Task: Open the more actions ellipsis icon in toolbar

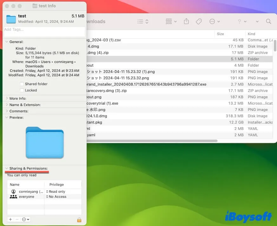Action: tap(213, 21)
